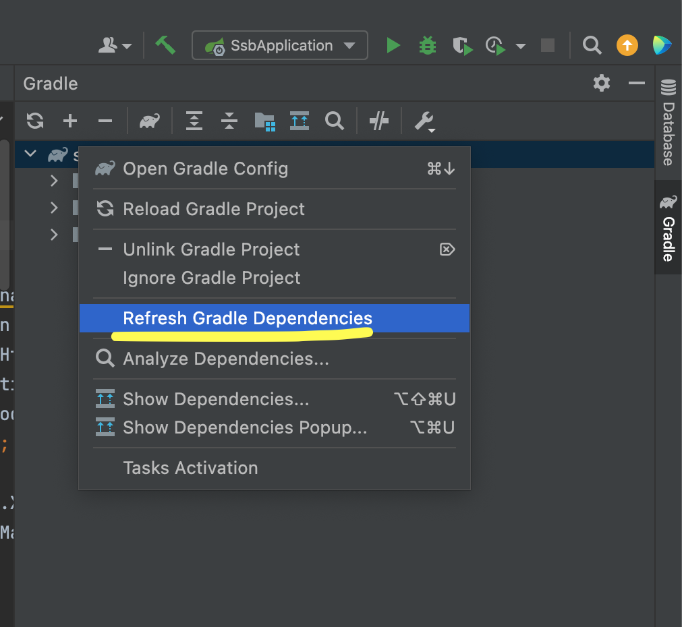Screen dimensions: 682x627
Task: Click Refresh Gradle Dependencies
Action: tap(247, 318)
